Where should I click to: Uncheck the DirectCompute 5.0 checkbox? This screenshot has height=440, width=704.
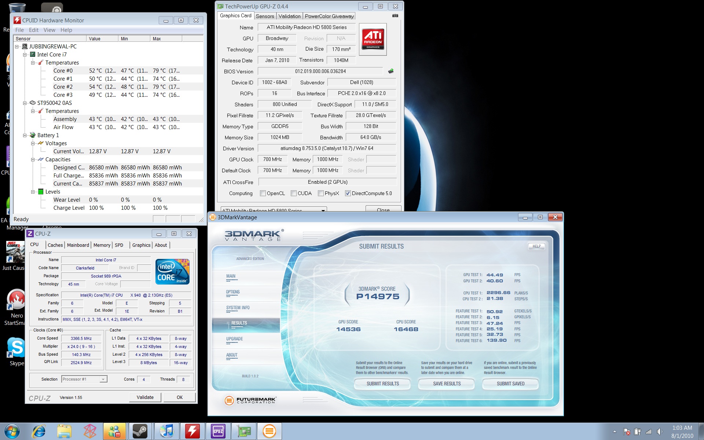coord(348,193)
